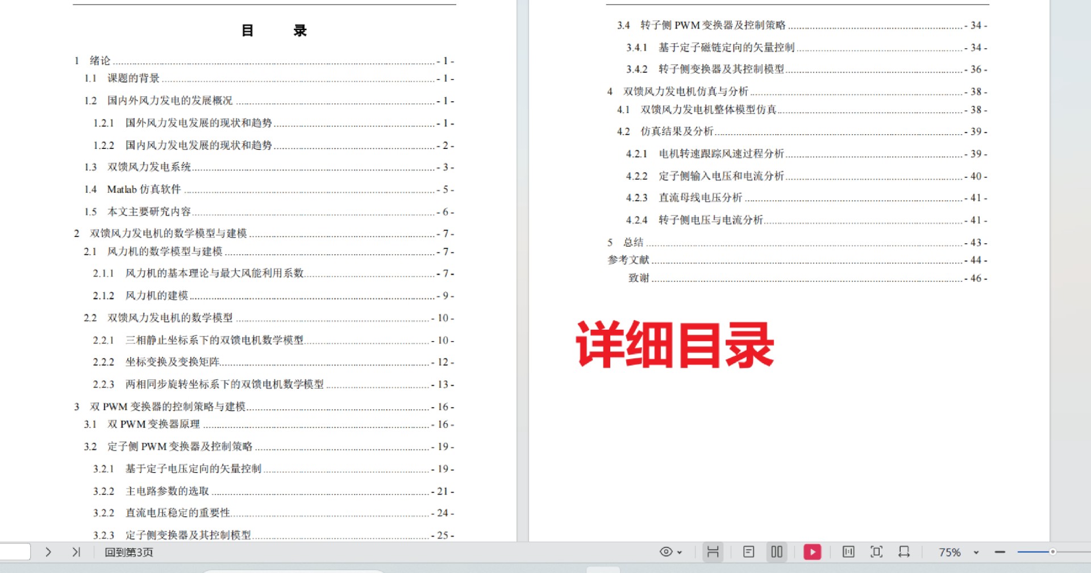
Task: Open TOC entry 5 总结
Action: [x=797, y=242]
